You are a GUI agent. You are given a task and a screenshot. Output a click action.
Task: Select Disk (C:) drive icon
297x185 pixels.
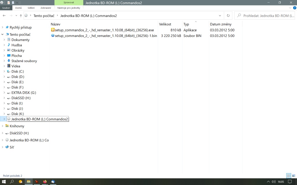pos(9,71)
